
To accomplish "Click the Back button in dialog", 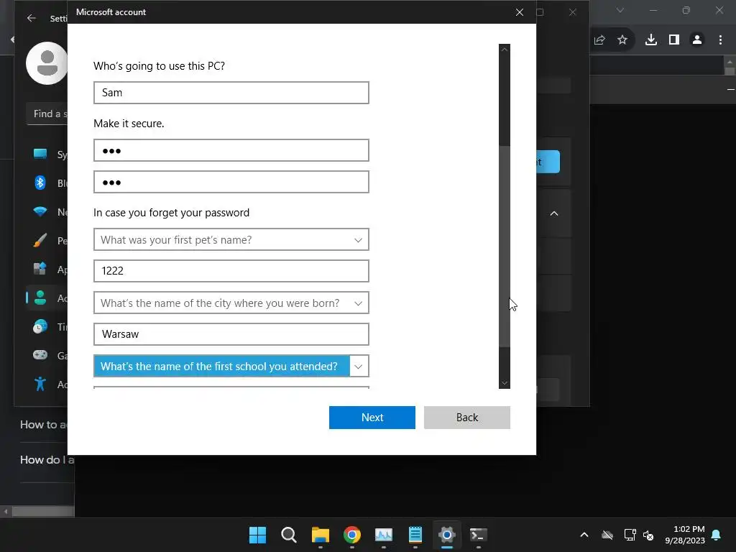I will click(467, 418).
